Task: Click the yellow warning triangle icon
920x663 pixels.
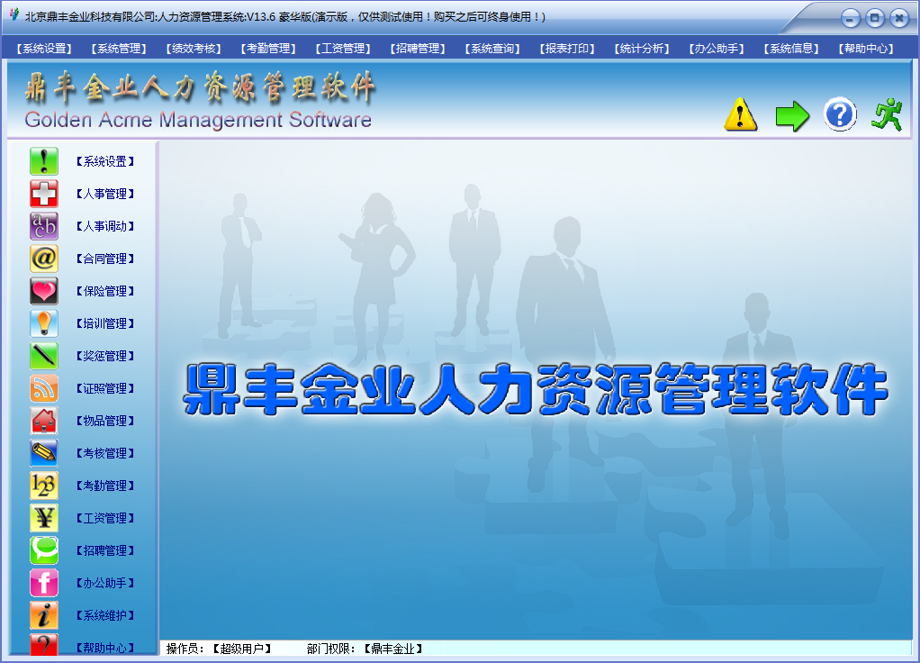Action: (741, 114)
